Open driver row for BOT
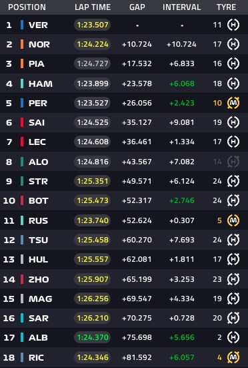Screen dimensions: 248x368 point(124,200)
